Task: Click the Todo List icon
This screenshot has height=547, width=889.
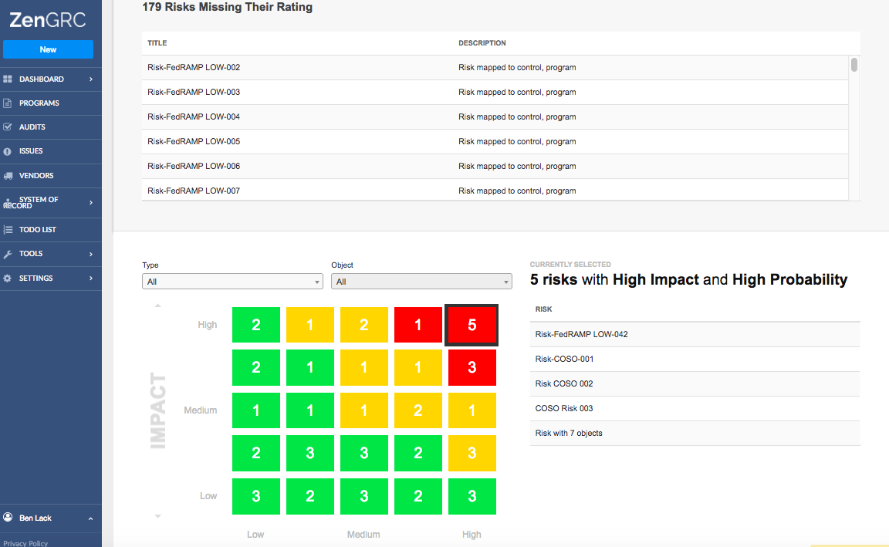Action: [8, 230]
